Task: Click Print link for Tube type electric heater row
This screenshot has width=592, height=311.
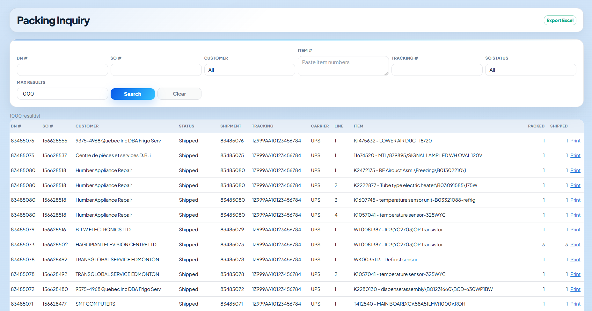Action: coord(575,185)
